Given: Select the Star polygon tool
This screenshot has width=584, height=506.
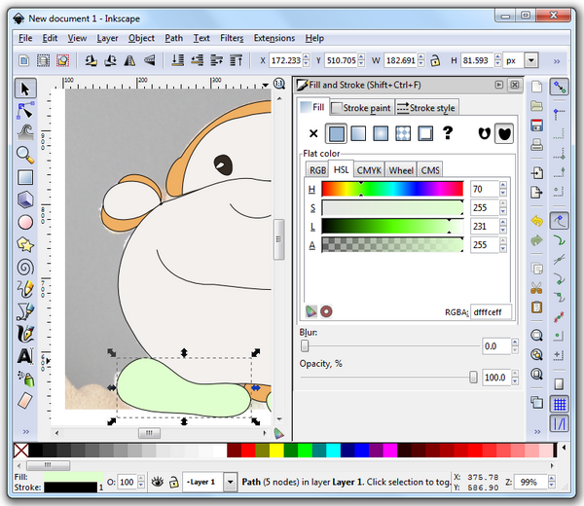Looking at the screenshot, I should click(x=25, y=244).
